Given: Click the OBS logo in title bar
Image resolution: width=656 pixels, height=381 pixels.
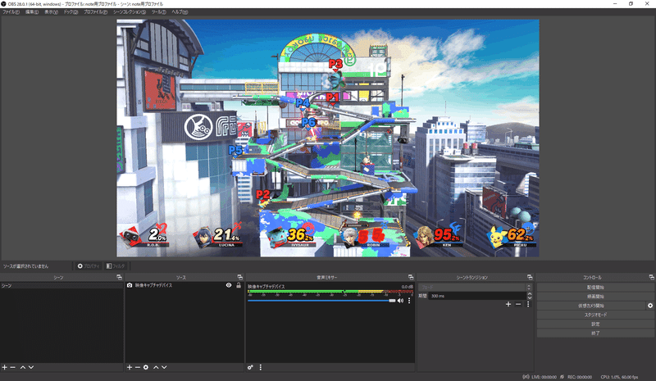Looking at the screenshot, I should click(4, 4).
